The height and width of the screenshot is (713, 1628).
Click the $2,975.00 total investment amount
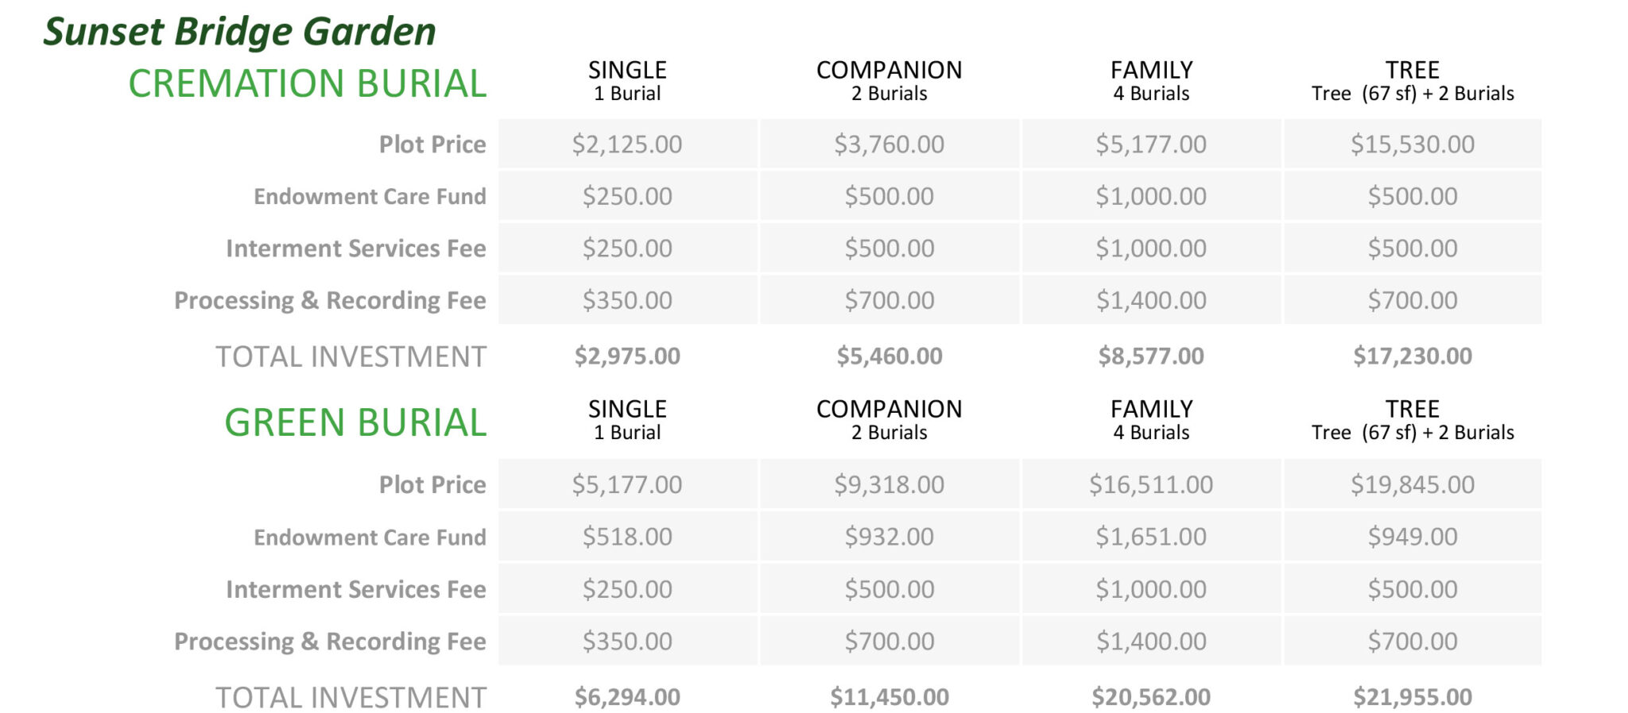pos(626,356)
